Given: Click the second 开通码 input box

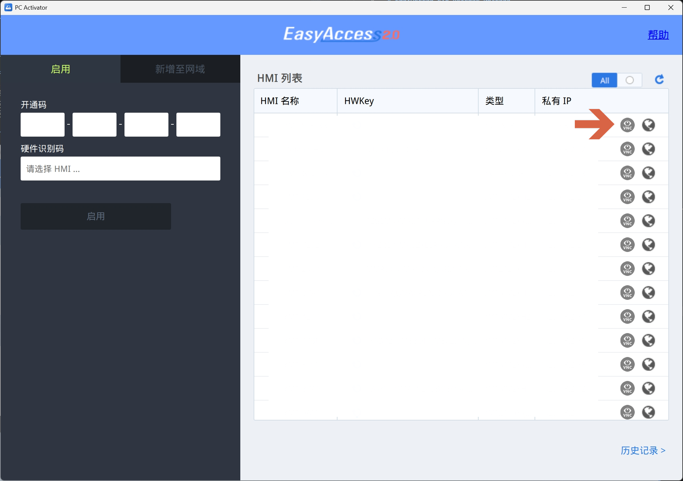Looking at the screenshot, I should pyautogui.click(x=95, y=125).
